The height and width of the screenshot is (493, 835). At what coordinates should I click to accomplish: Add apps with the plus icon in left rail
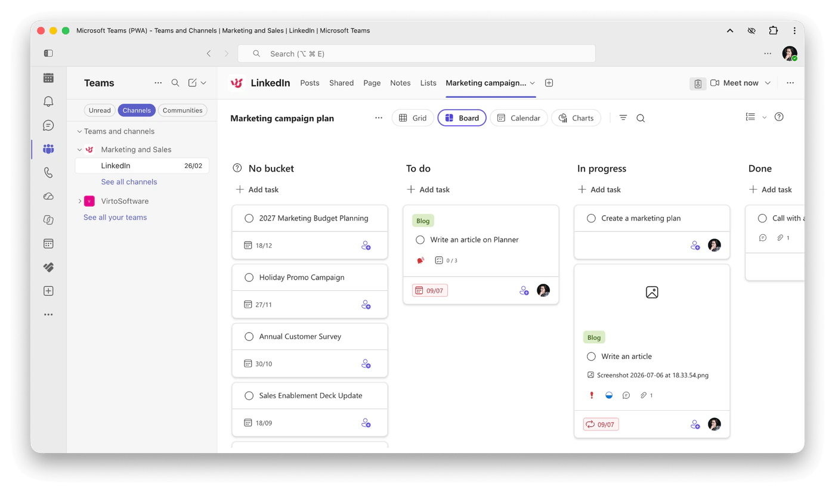48,291
